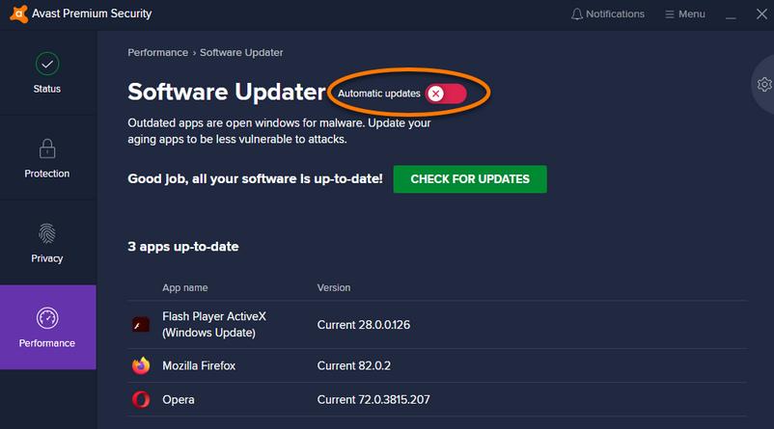Click the Mozilla Firefox app icon
774x429 pixels.
click(x=141, y=366)
